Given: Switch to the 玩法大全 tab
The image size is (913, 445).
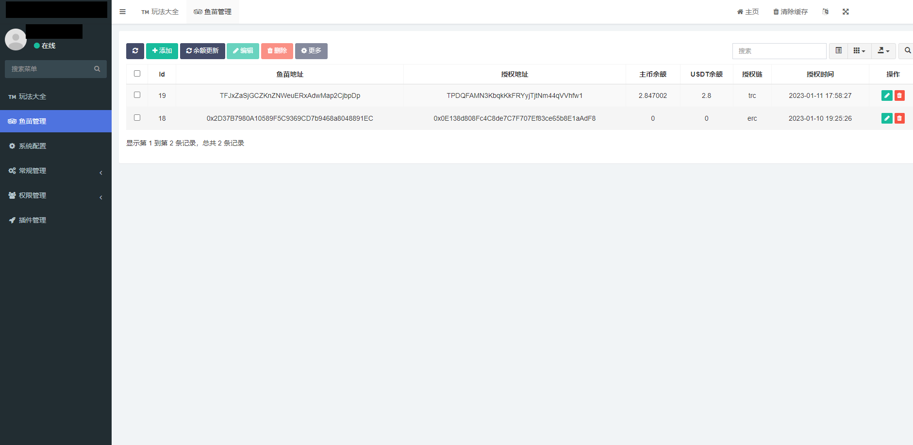Looking at the screenshot, I should pyautogui.click(x=160, y=12).
